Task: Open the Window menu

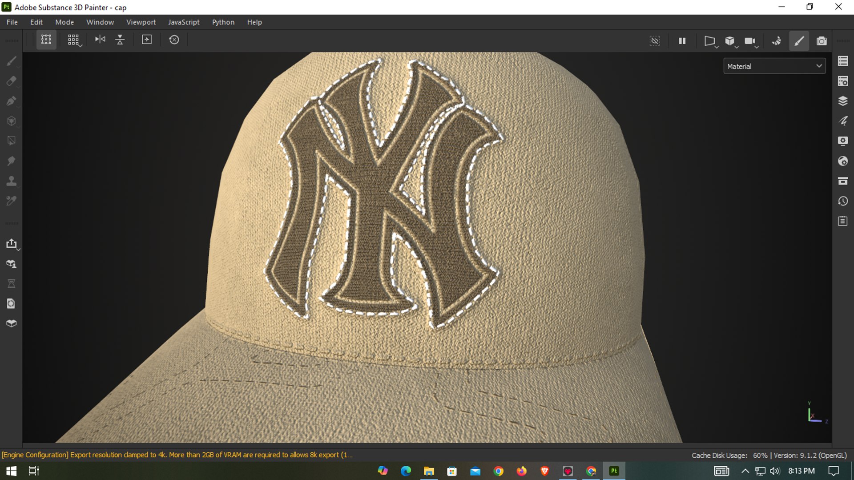Action: pyautogui.click(x=100, y=22)
